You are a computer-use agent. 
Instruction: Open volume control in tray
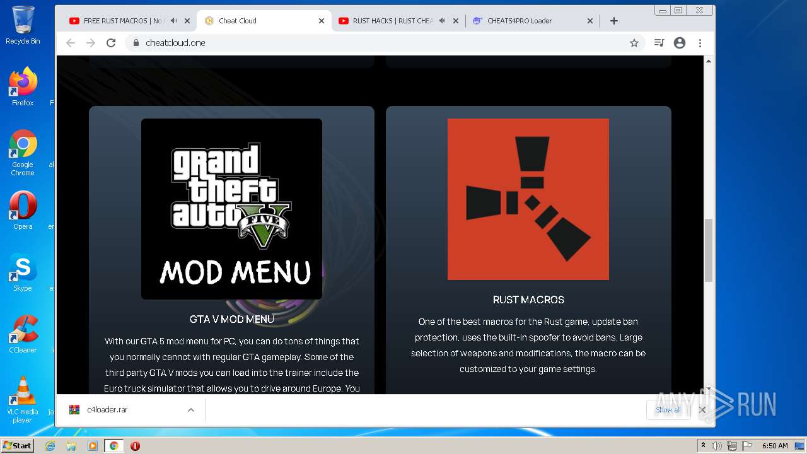(717, 446)
